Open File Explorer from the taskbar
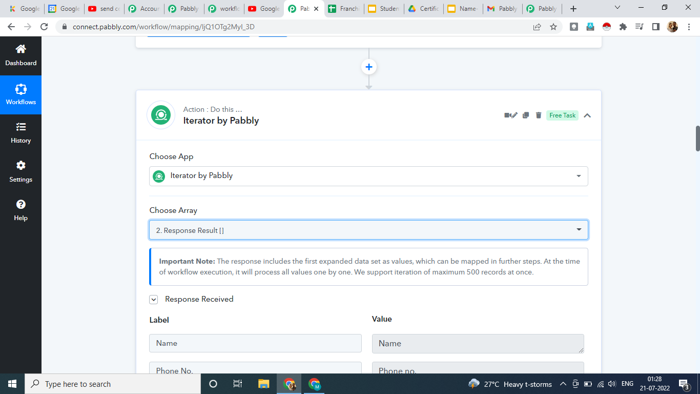The height and width of the screenshot is (394, 700). [263, 384]
